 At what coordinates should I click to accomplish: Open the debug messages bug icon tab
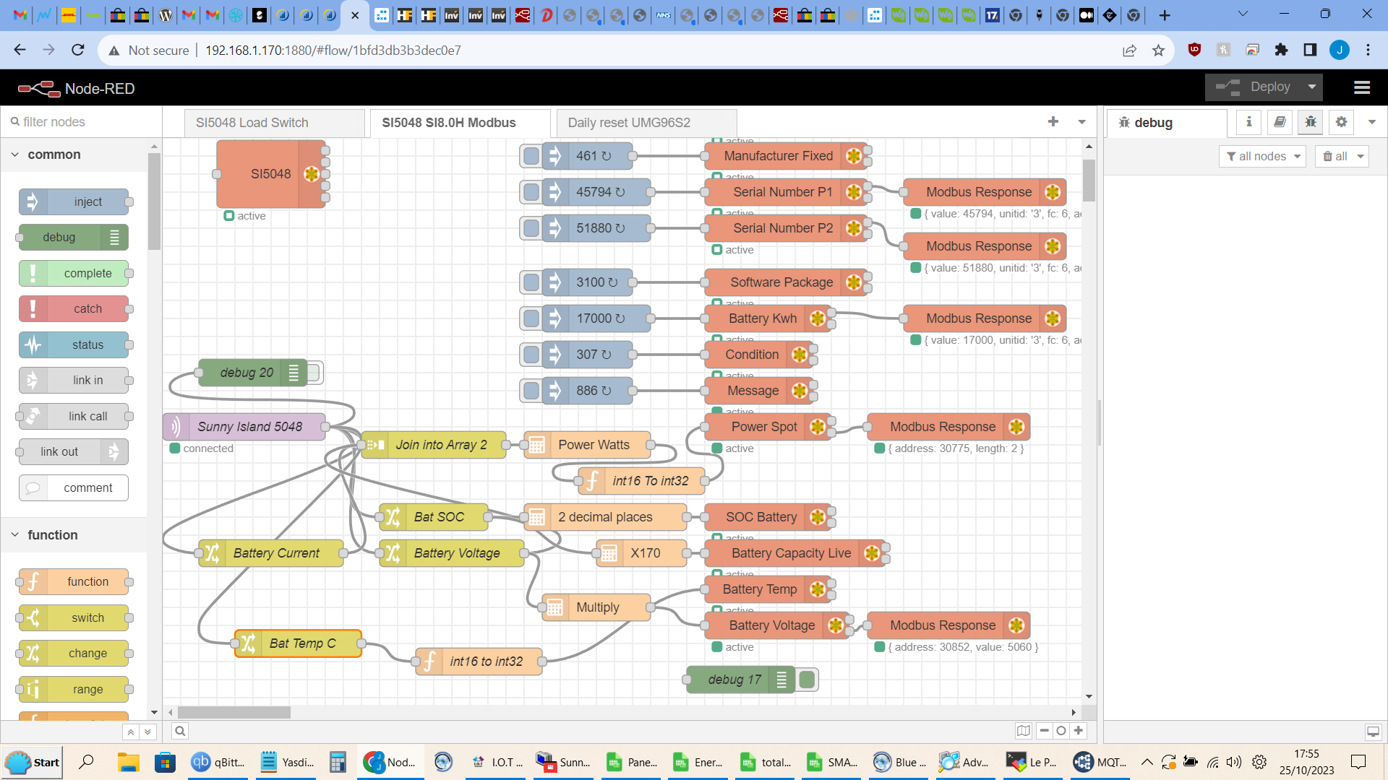(x=1311, y=122)
